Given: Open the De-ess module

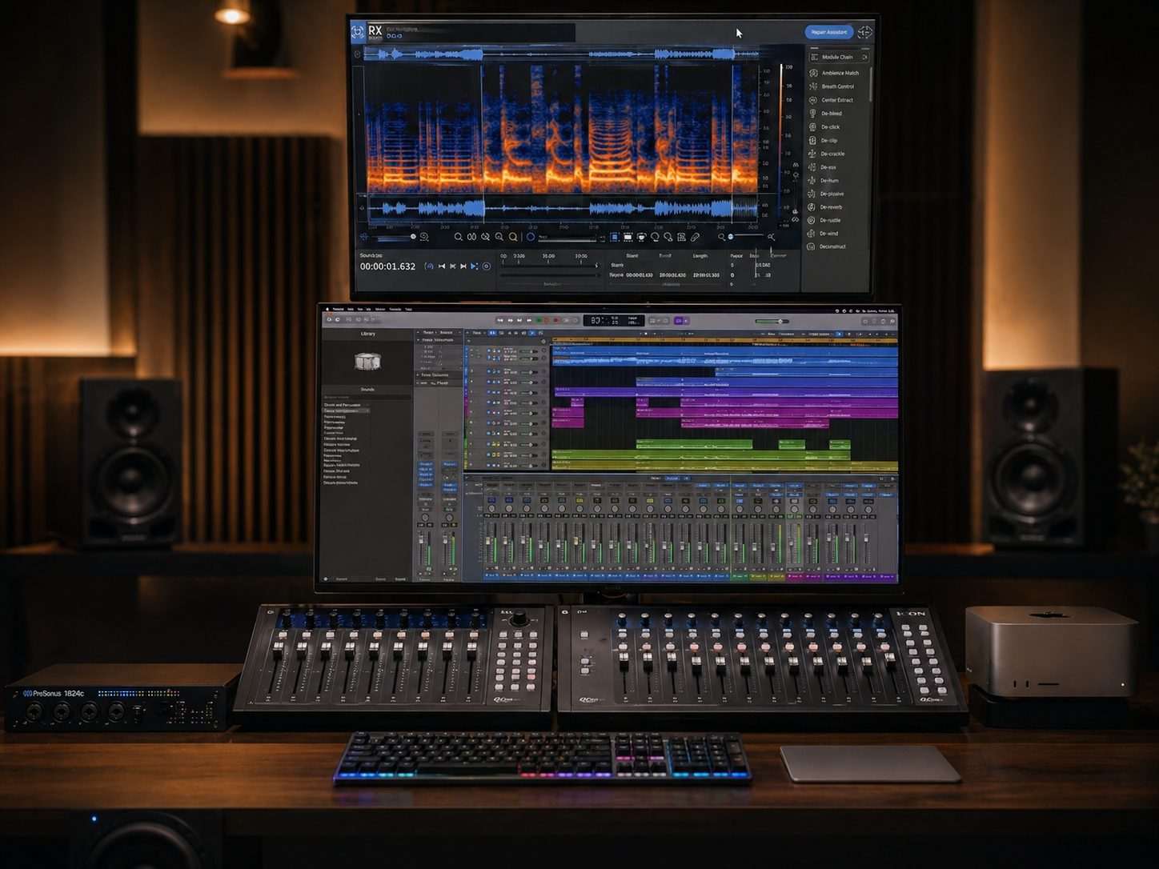Looking at the screenshot, I should 824,167.
